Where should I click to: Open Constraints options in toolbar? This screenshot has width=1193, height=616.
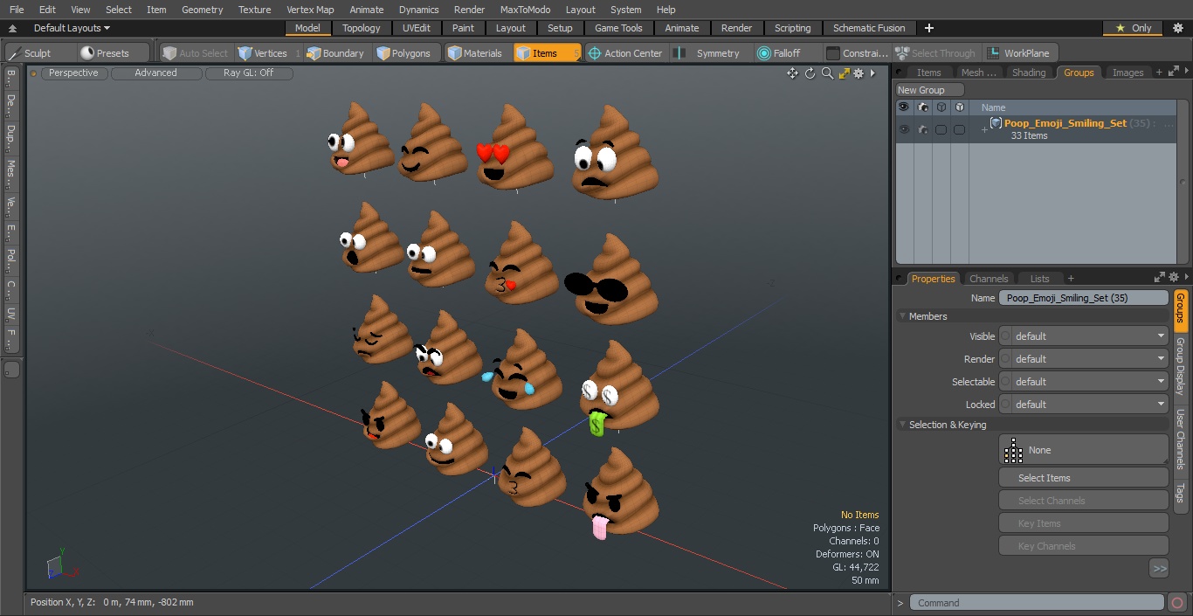pos(858,53)
